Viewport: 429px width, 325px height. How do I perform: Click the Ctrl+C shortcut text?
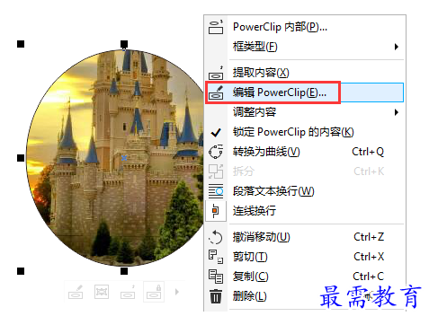[368, 277]
